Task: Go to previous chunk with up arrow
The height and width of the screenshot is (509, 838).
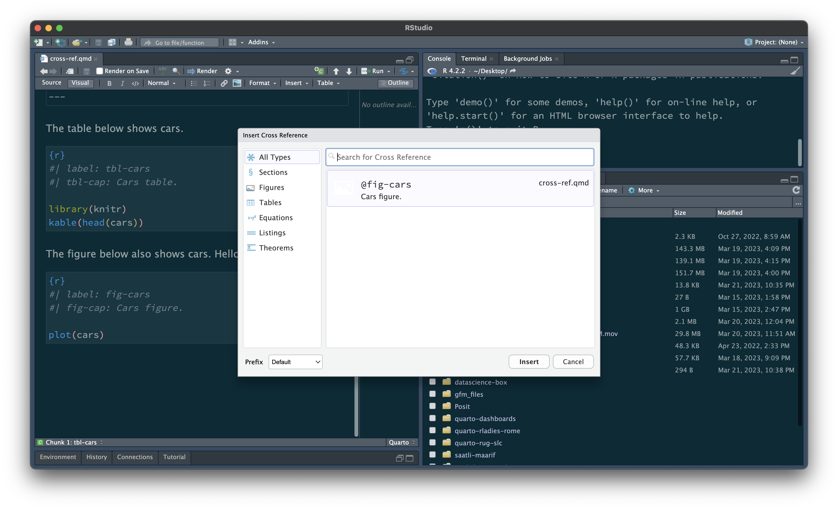Action: pos(336,71)
